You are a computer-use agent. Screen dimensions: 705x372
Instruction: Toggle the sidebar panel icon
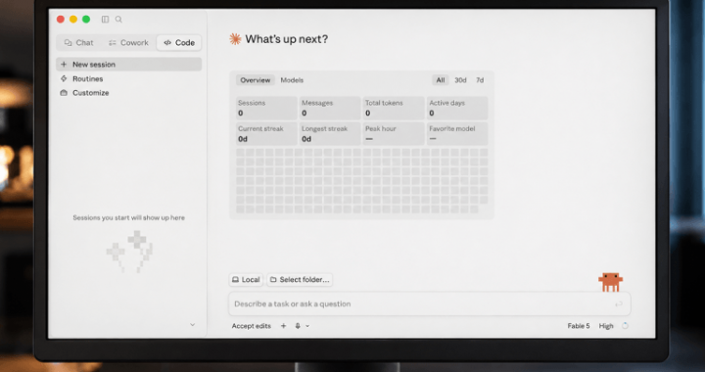(x=105, y=20)
